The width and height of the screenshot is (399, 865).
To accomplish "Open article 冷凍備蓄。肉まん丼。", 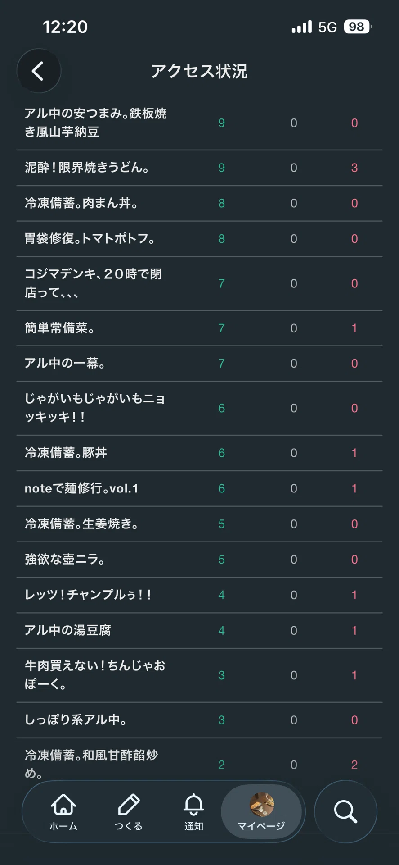I will [x=199, y=203].
